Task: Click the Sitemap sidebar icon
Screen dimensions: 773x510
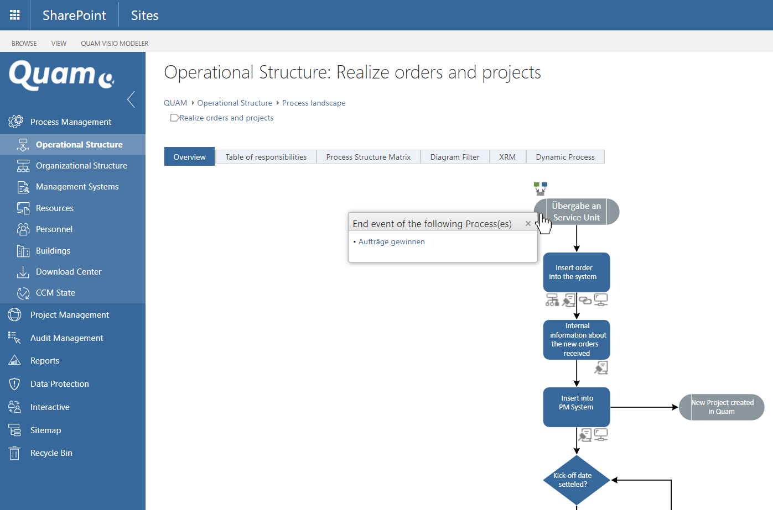Action: (15, 430)
